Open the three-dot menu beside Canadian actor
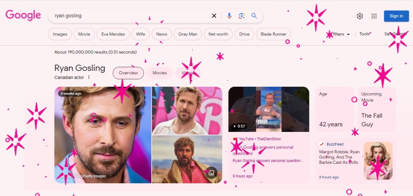Viewport: 413px width, 196px height. 89,77
